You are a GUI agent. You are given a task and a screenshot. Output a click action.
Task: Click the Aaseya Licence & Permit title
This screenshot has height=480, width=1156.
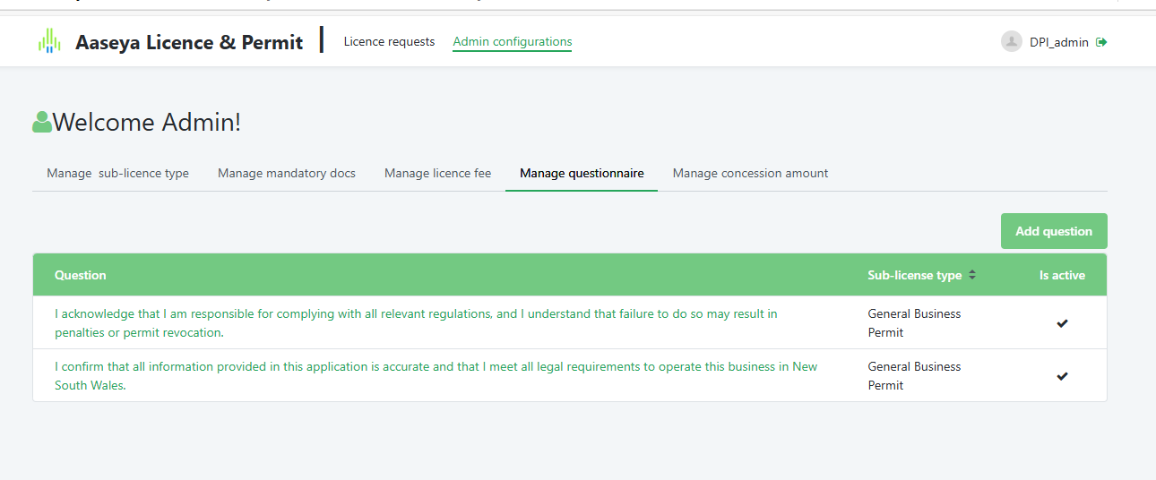(189, 42)
